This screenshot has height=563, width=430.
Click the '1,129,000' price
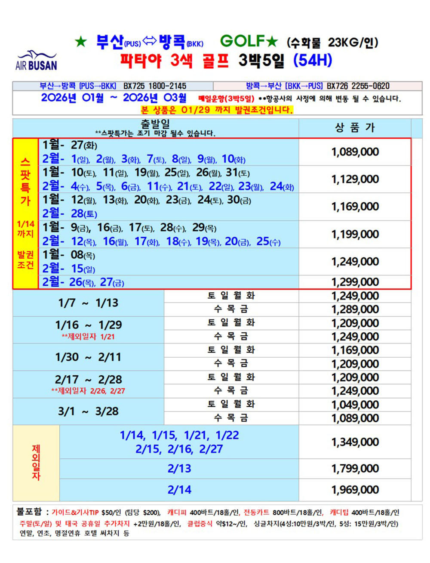[355, 179]
